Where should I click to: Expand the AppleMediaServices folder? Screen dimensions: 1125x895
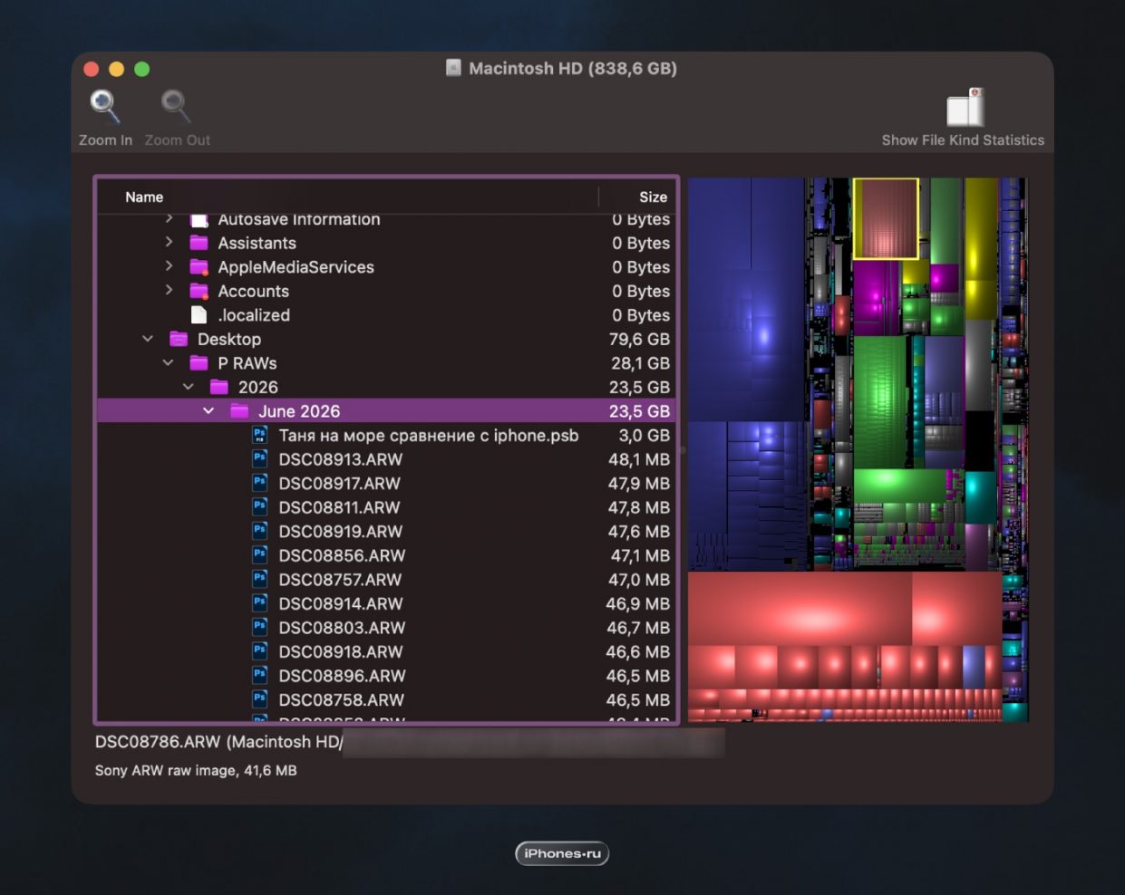coord(169,266)
